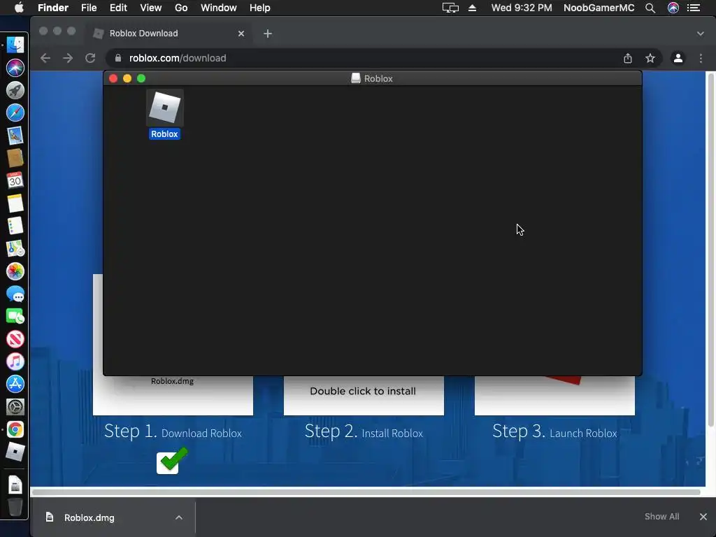Click roblox.com/download address bar
Viewport: 716px width, 537px height.
coord(365,58)
